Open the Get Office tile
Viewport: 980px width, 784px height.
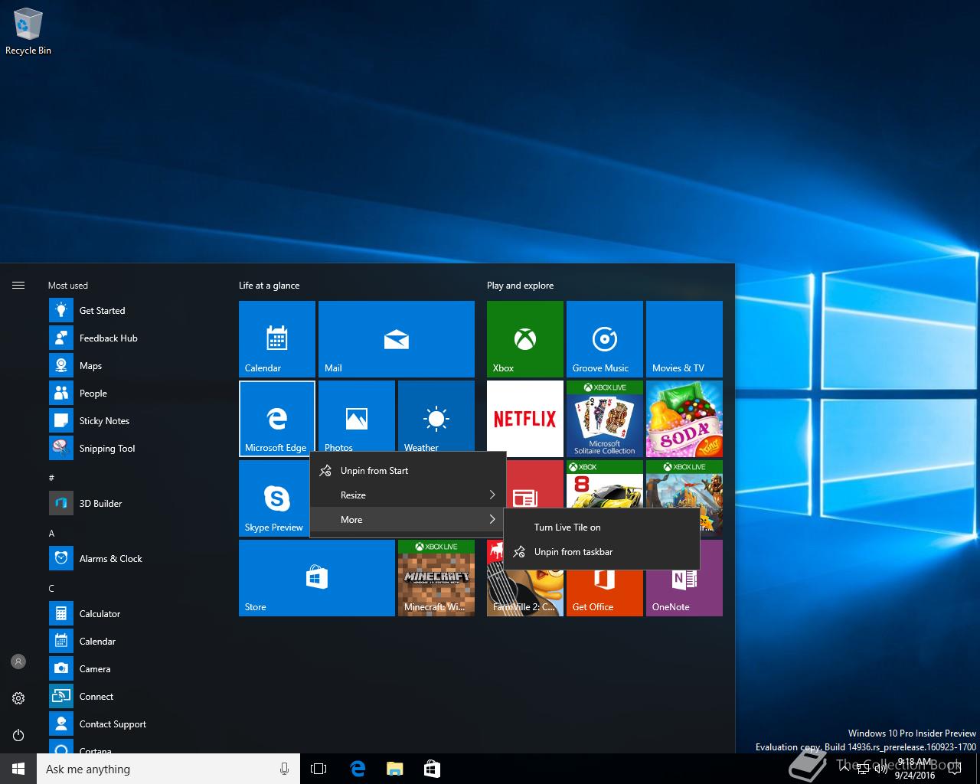click(x=605, y=593)
